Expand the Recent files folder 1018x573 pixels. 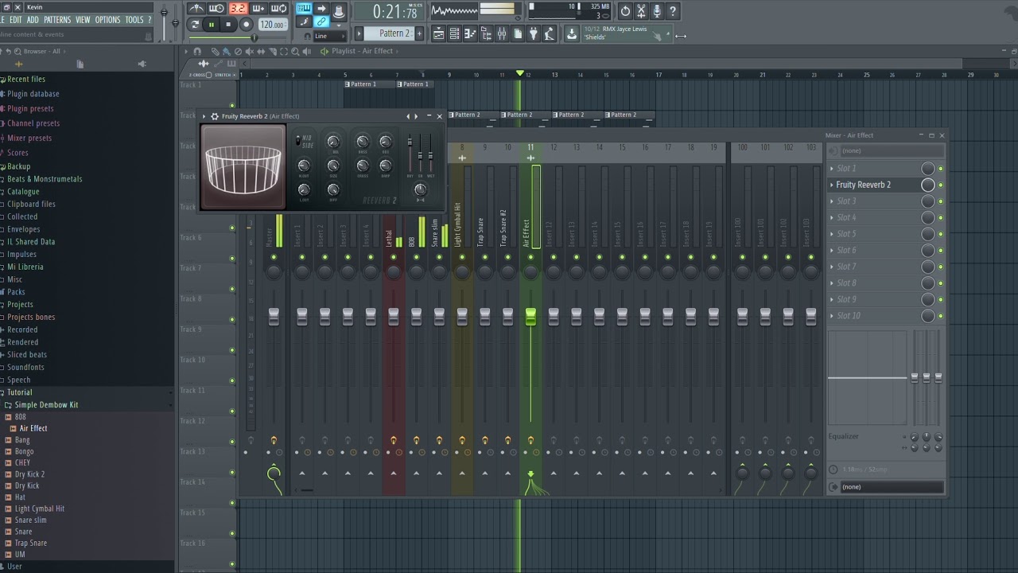[26, 80]
